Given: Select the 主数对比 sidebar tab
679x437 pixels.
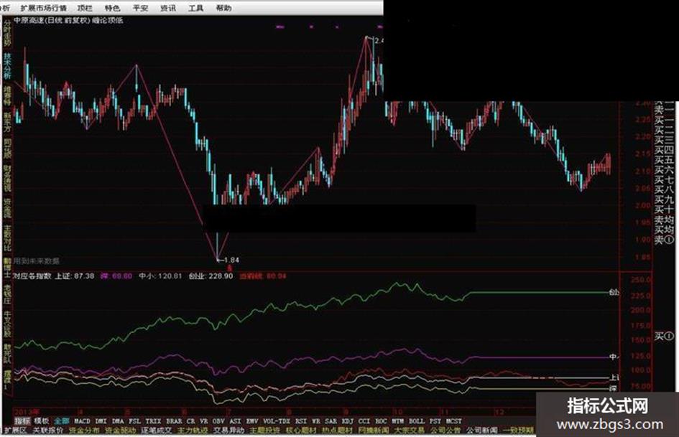Looking at the screenshot, I should tap(7, 238).
